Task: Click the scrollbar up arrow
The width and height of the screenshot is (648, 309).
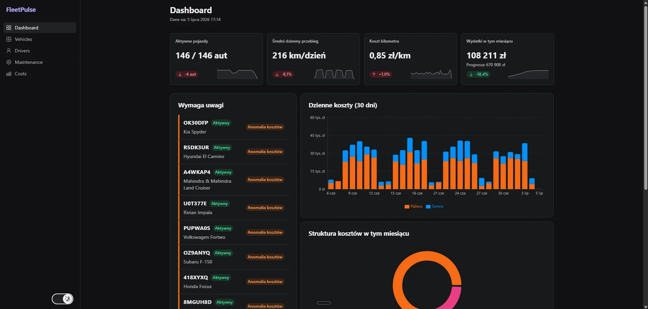Action: coord(646,2)
